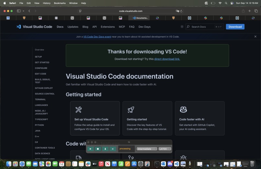Open Terminal from the Dock
This screenshot has width=261, height=169.
pos(157,164)
